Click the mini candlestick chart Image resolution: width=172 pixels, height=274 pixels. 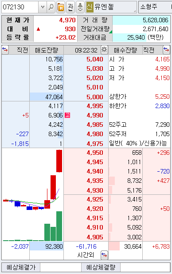click(33, 195)
